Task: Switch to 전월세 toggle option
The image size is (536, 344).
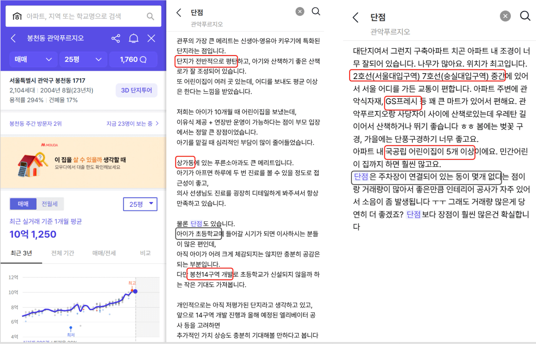Action: (50, 204)
